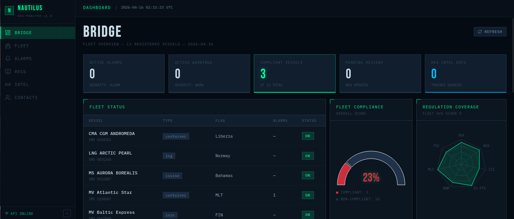Click the API Online wifi icon

tap(7, 214)
